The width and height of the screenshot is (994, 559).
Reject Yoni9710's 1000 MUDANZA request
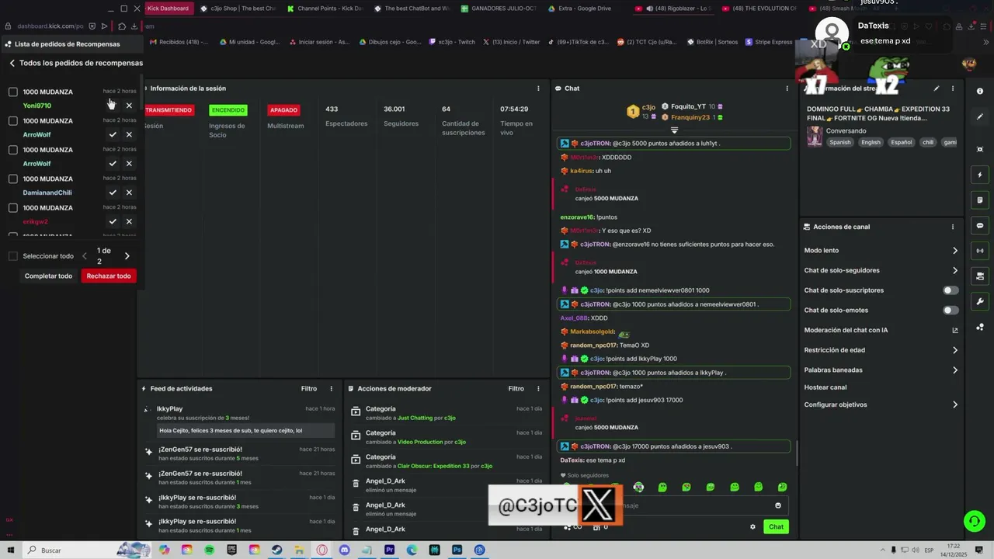click(129, 106)
